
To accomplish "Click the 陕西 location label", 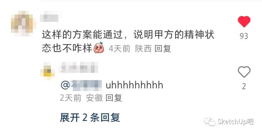I will coord(143,49).
